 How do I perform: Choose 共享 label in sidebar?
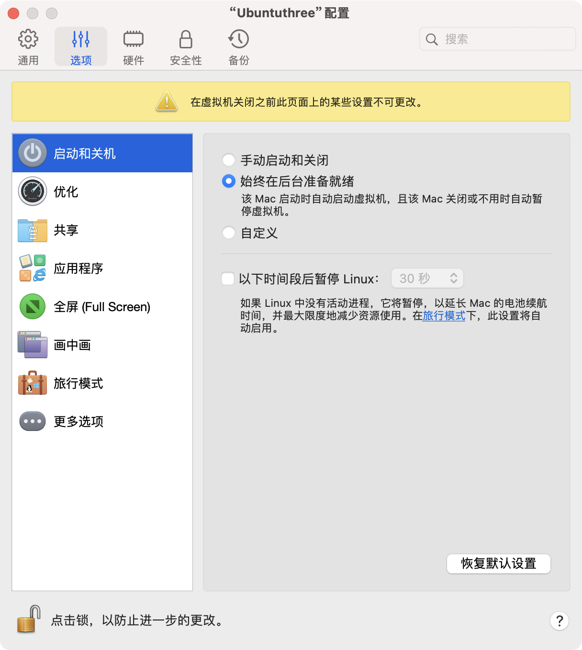[x=66, y=230]
